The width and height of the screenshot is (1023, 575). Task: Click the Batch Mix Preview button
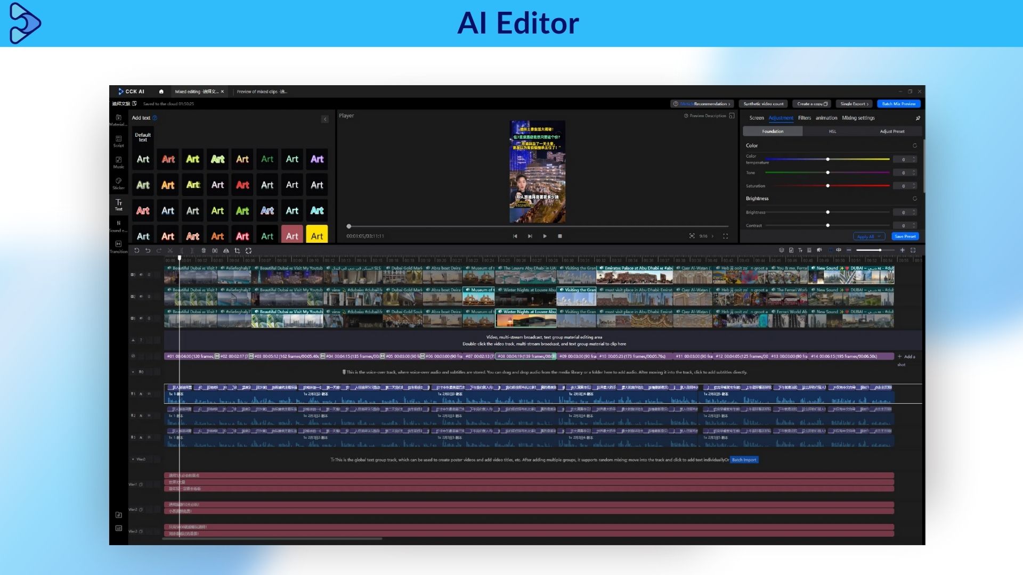point(898,104)
